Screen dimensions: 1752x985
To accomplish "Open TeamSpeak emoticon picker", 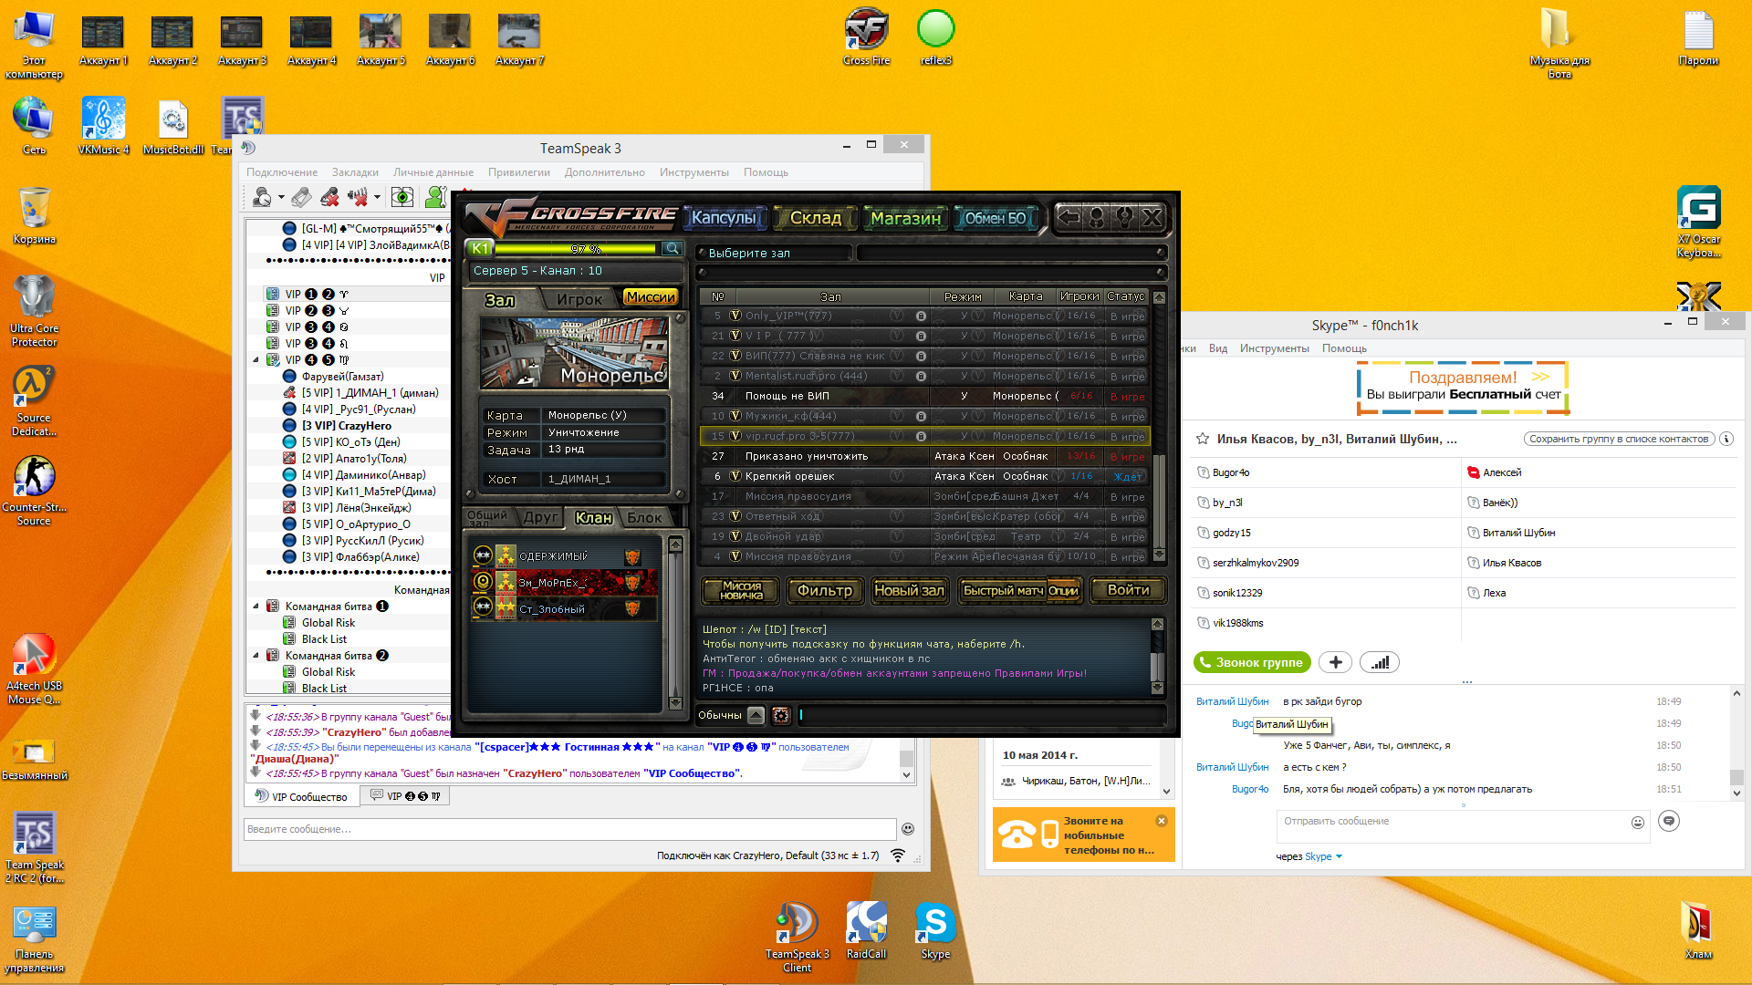I will [x=908, y=829].
